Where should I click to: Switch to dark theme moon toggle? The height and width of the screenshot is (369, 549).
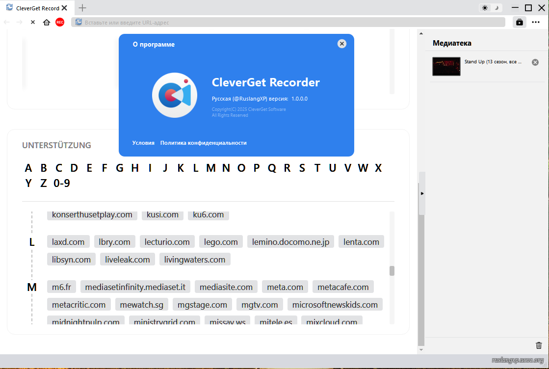tap(497, 8)
